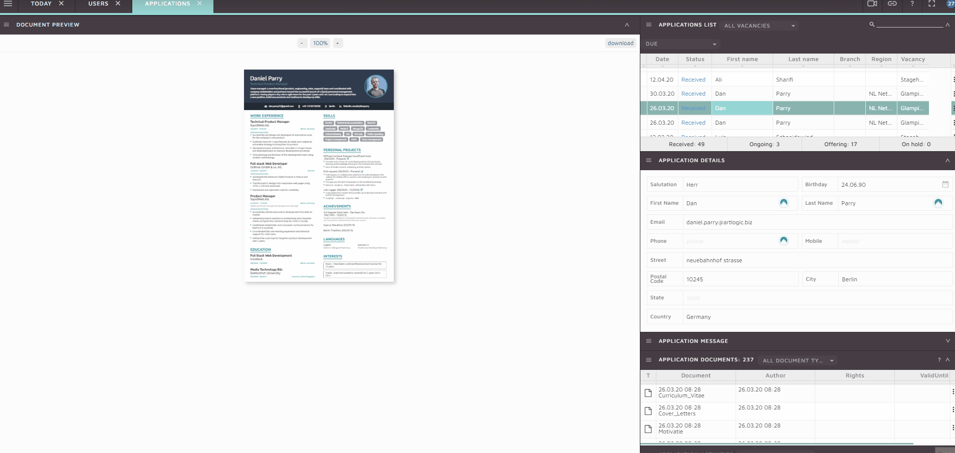Click the round icon next to Last Name Parry
Screen dimensions: 955x453
tap(938, 203)
